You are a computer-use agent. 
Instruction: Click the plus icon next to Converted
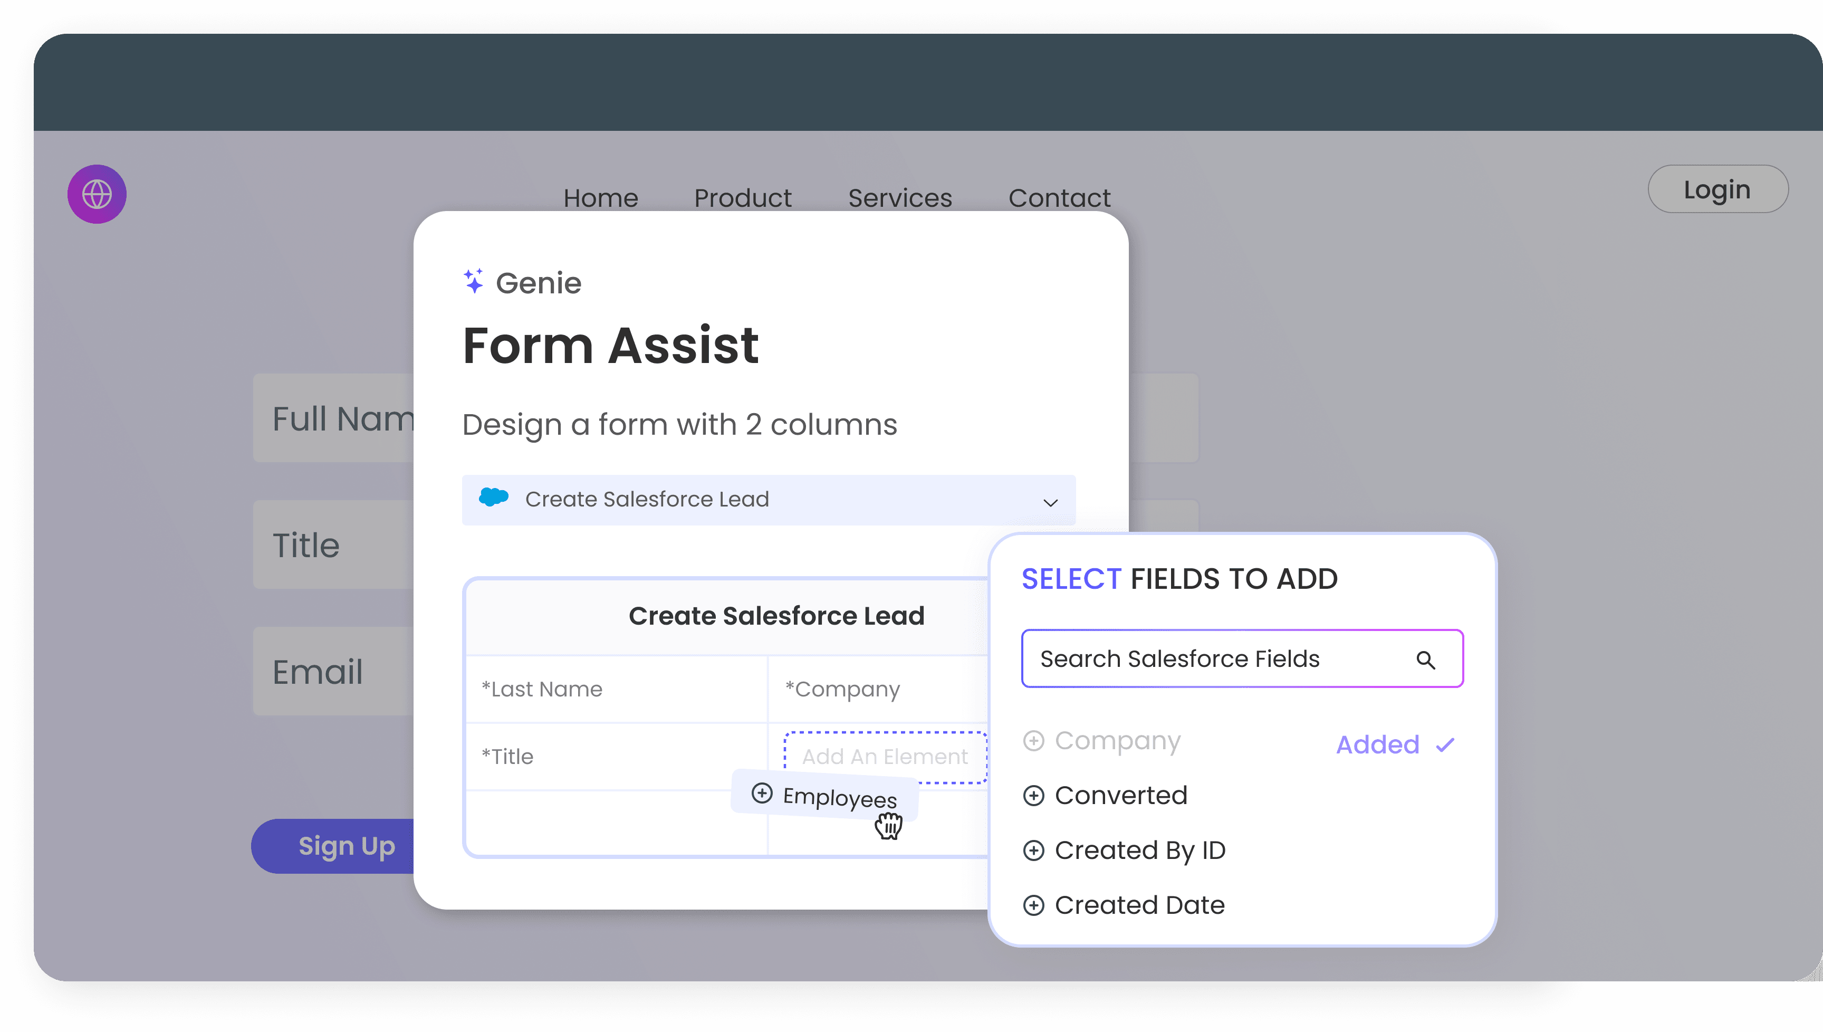coord(1034,796)
